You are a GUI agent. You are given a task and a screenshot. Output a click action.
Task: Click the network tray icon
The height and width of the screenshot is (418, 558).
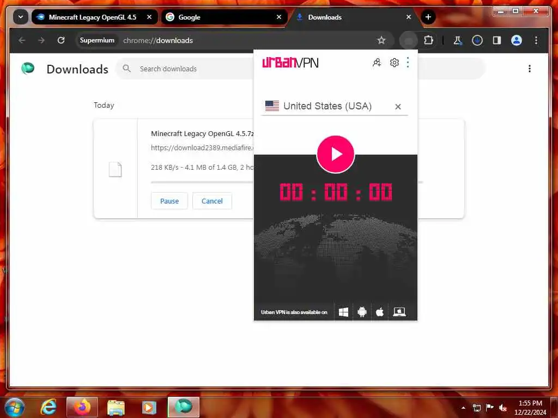pos(476,408)
